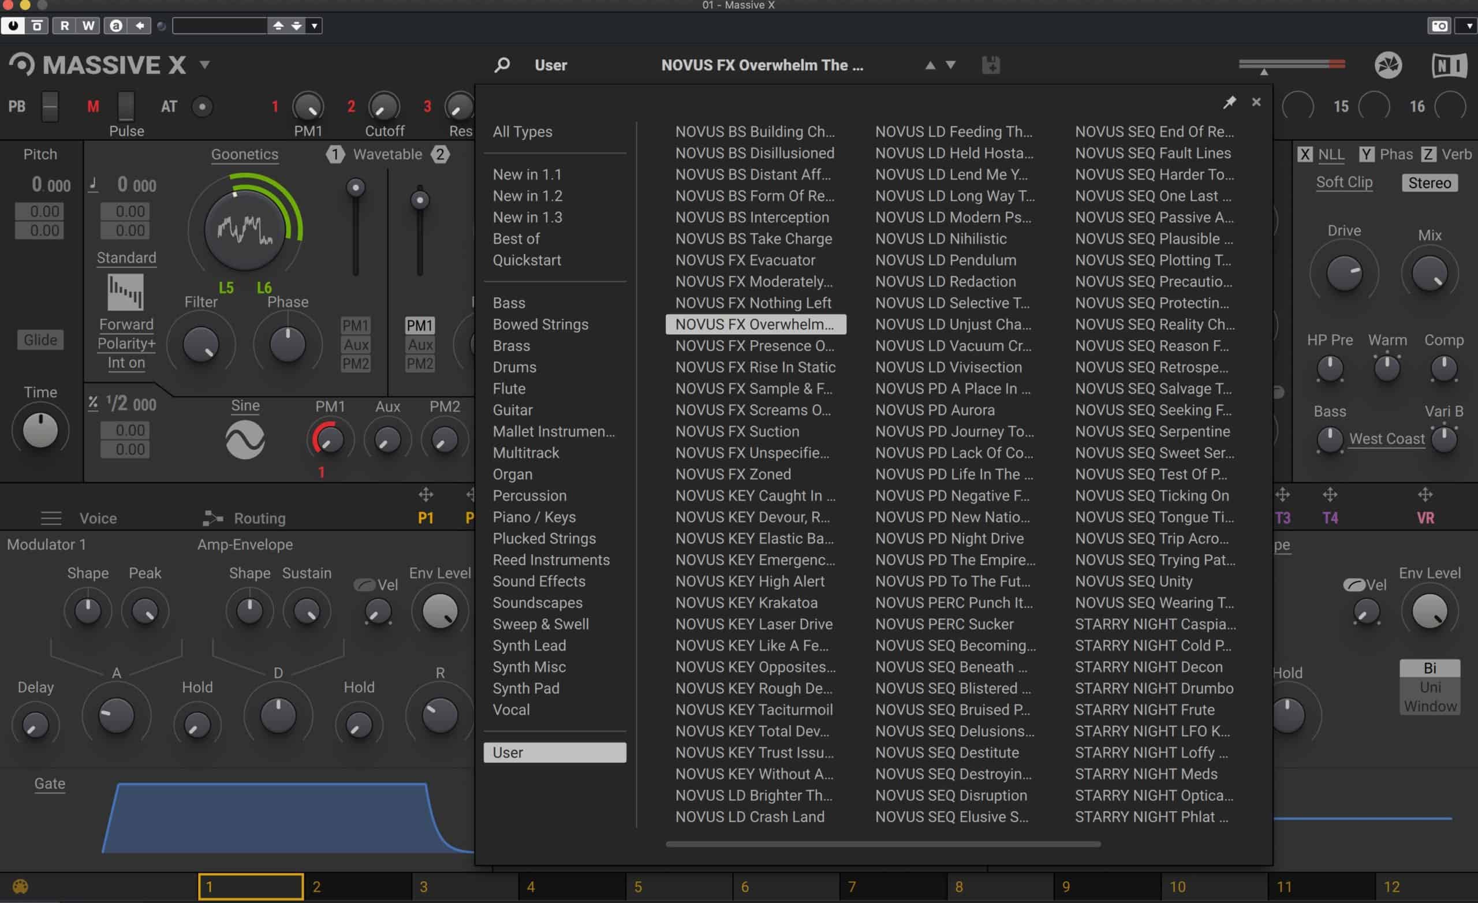Click the Native Instruments NI logo
The image size is (1478, 903).
(x=1449, y=65)
